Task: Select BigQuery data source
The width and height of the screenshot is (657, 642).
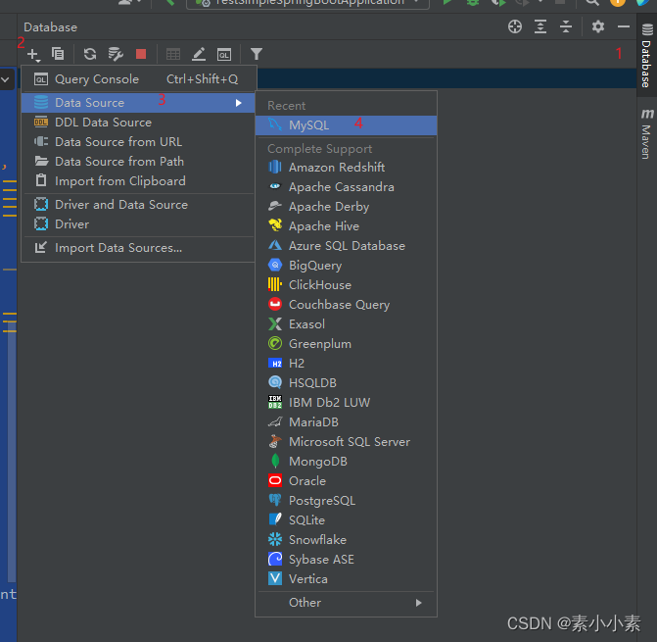Action: tap(346, 266)
